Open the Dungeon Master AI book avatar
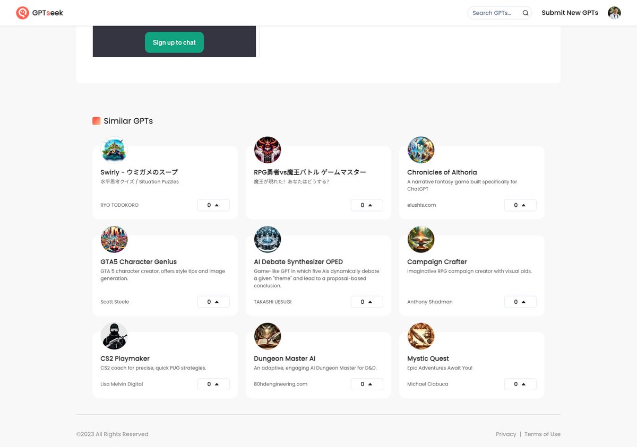This screenshot has height=447, width=637. (x=268, y=336)
